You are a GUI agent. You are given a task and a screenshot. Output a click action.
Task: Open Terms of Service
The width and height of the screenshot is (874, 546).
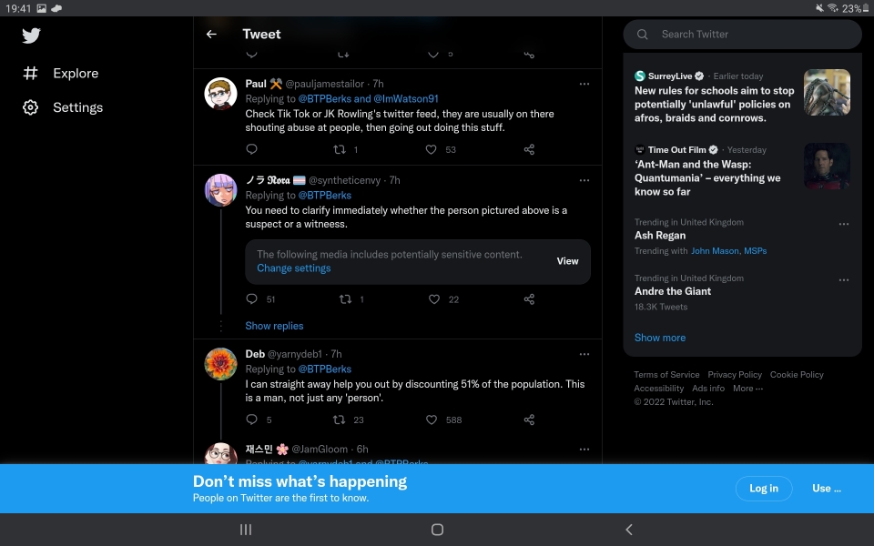coord(666,374)
